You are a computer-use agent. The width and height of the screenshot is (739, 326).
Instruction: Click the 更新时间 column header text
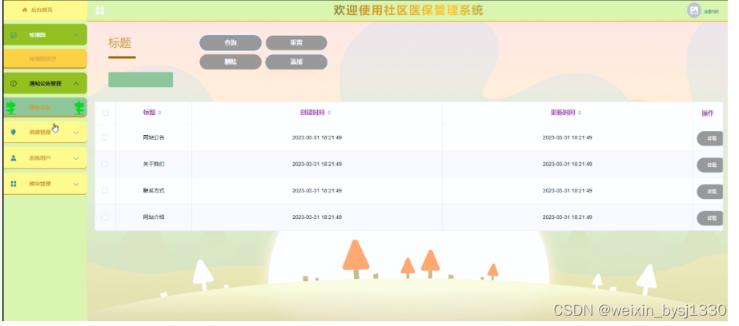(x=563, y=113)
